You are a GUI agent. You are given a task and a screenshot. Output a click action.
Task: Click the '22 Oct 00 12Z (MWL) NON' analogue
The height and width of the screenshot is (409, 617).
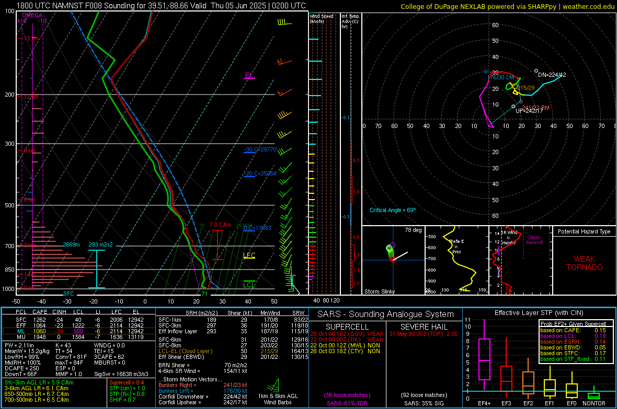point(345,345)
